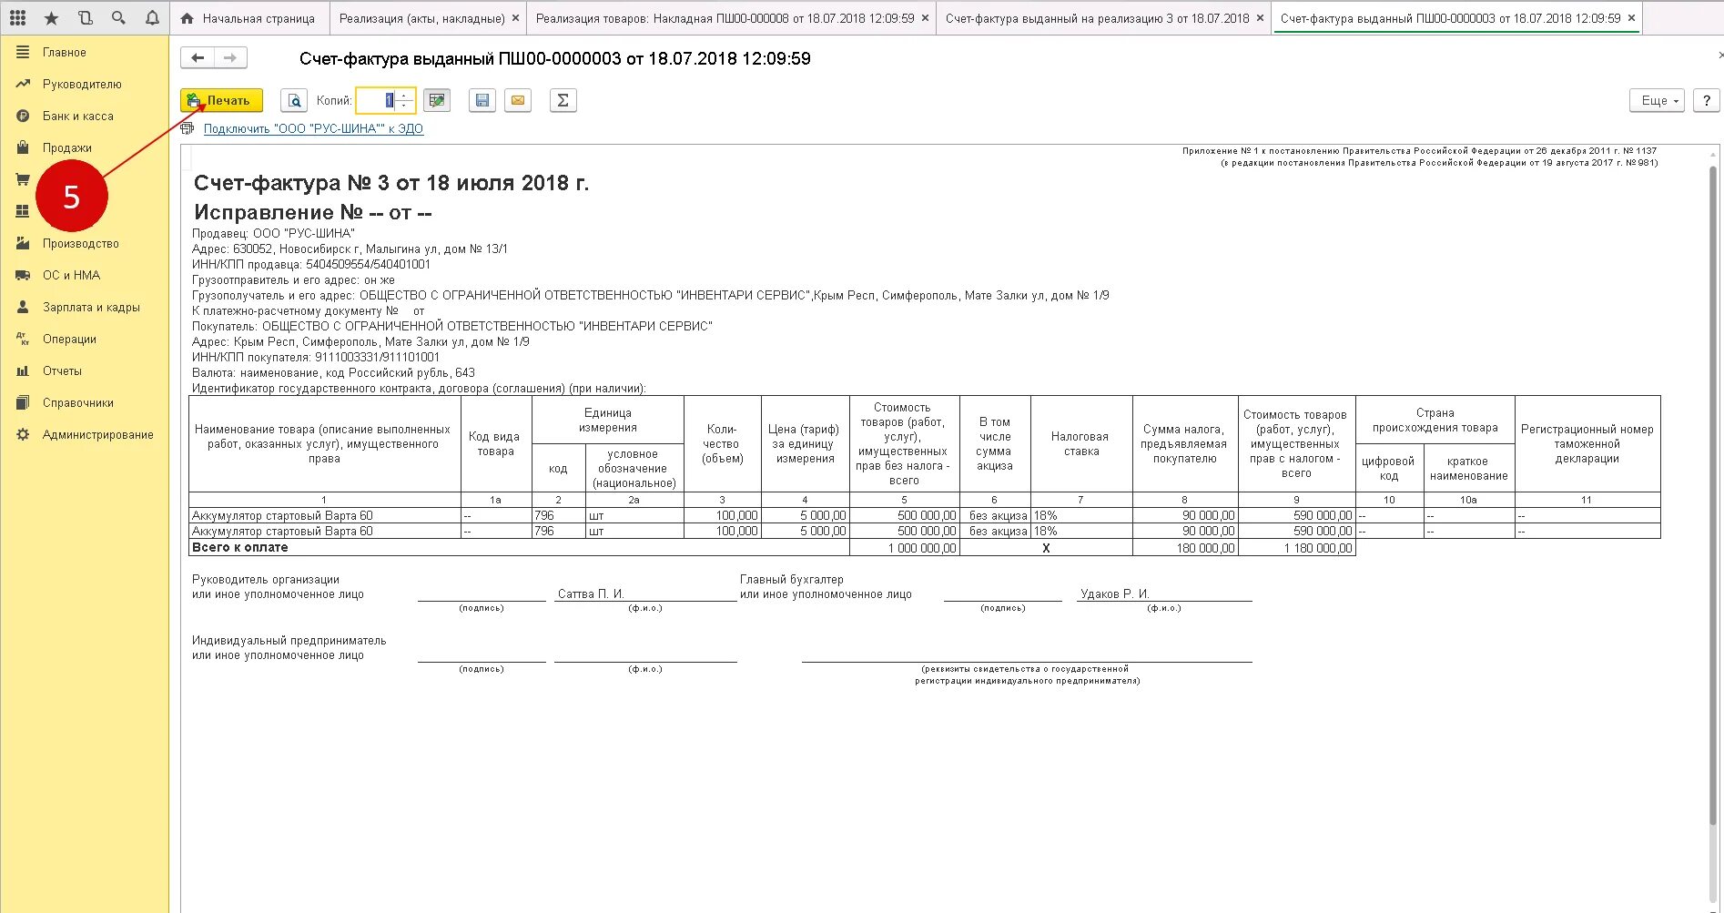The height and width of the screenshot is (913, 1724).
Task: Show the sum of selected cells (Sigma)
Action: (563, 100)
